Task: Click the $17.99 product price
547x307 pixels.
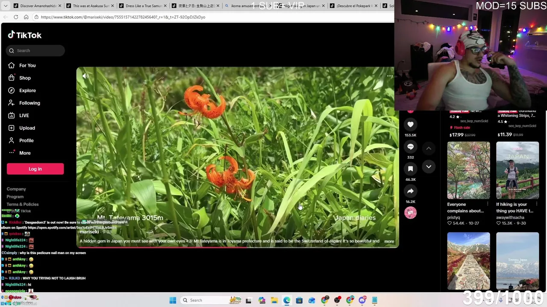Action: pyautogui.click(x=456, y=135)
